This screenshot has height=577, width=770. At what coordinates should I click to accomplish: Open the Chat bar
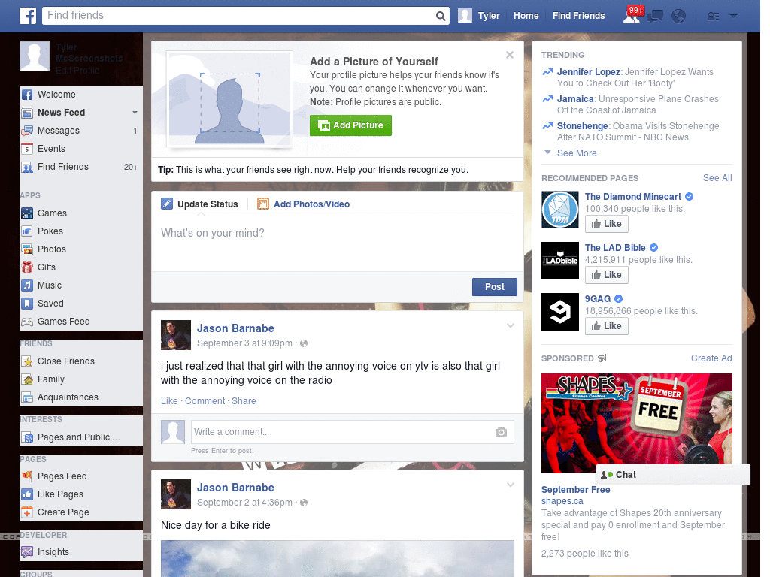click(673, 475)
